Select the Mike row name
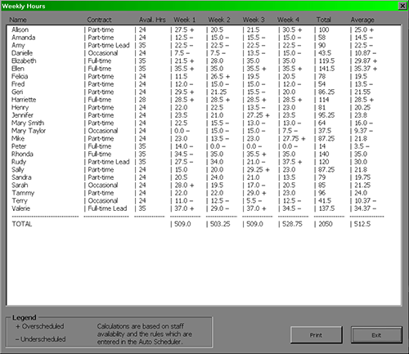The width and height of the screenshot is (409, 354). pos(18,138)
